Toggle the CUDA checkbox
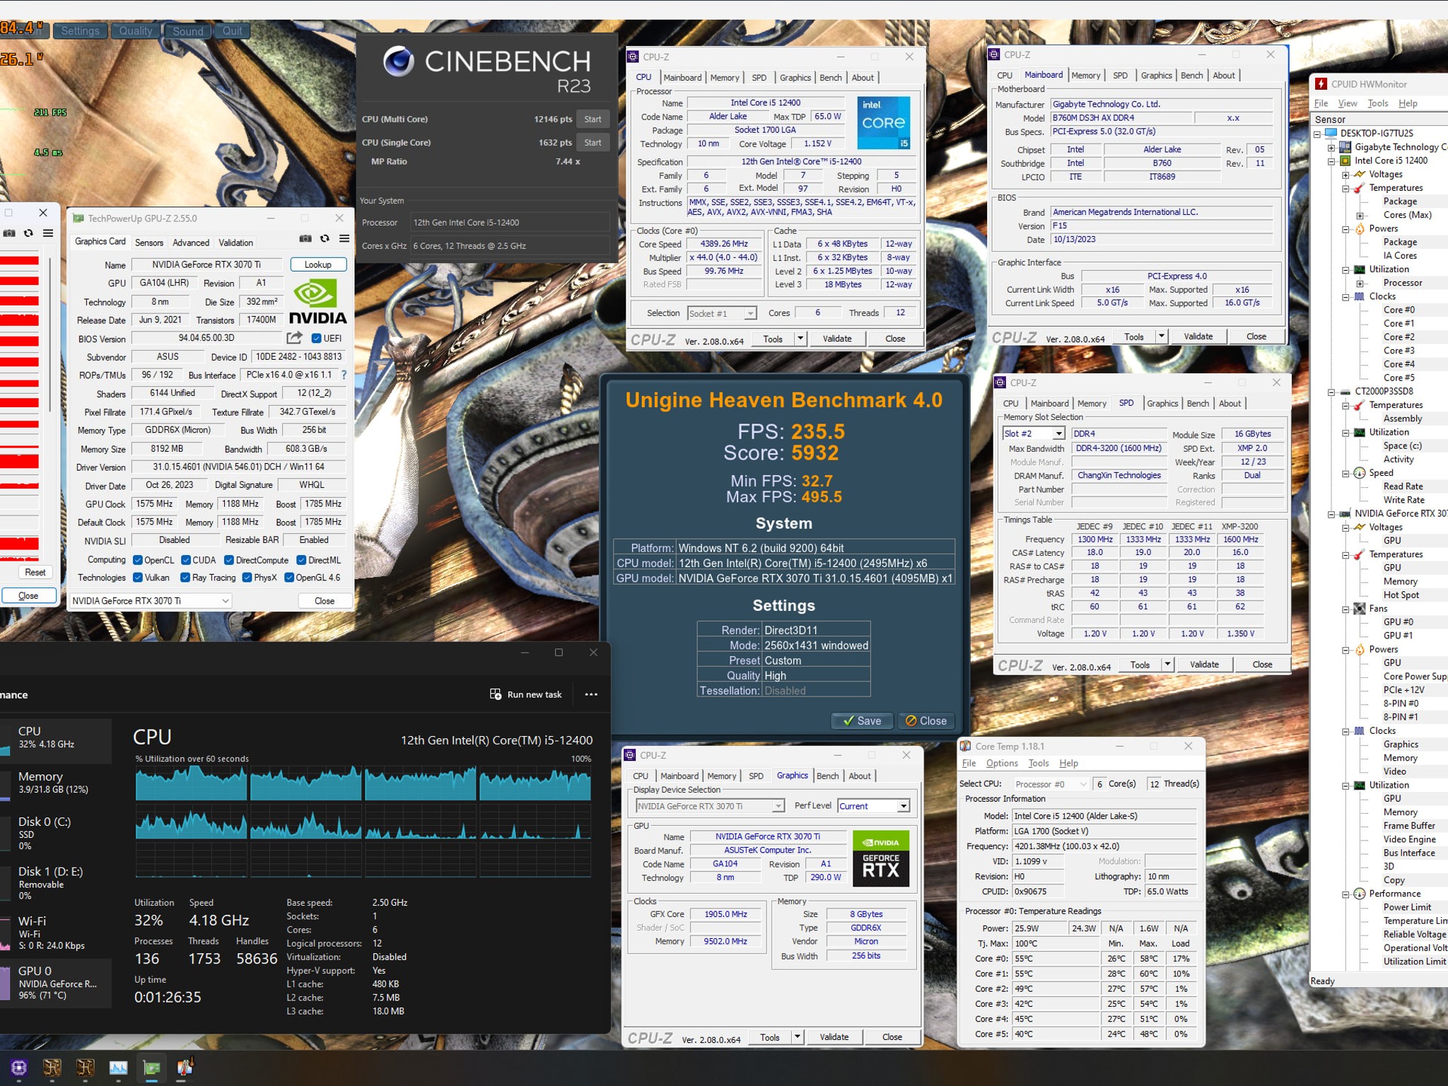 (186, 560)
